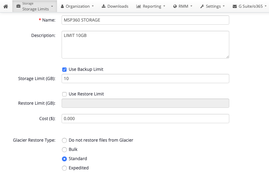
Task: Click the Description resize handle
Action: coord(227,57)
